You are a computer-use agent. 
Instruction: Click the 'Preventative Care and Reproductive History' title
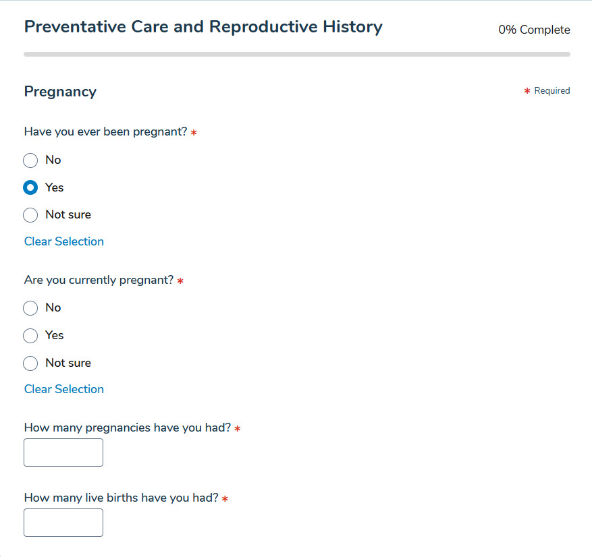(203, 27)
